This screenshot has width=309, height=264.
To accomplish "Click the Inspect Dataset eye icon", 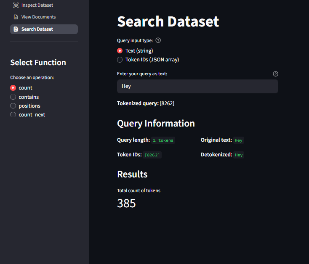I will (16, 5).
